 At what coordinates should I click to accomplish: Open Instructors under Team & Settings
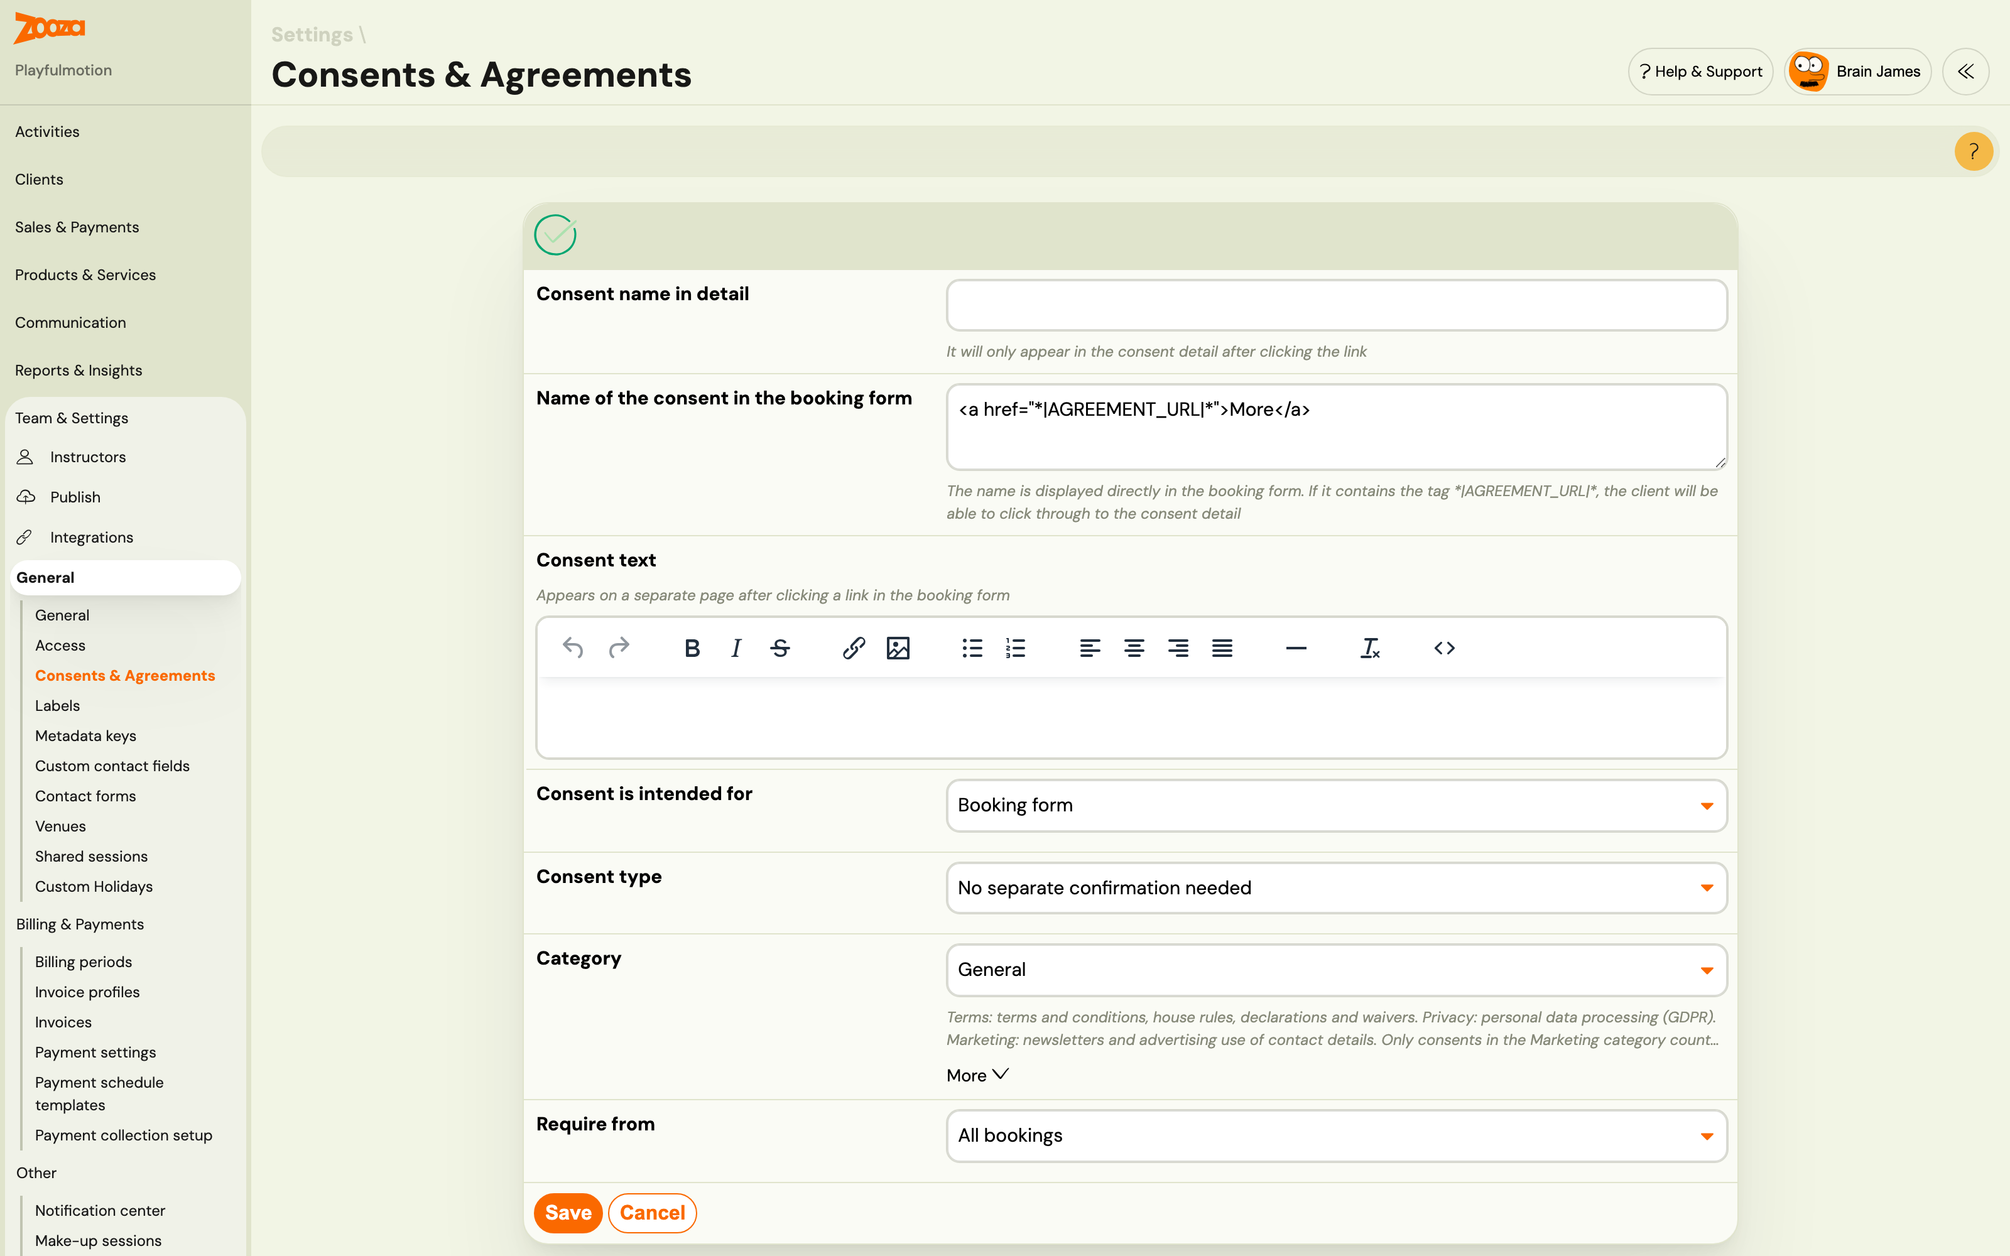point(88,457)
